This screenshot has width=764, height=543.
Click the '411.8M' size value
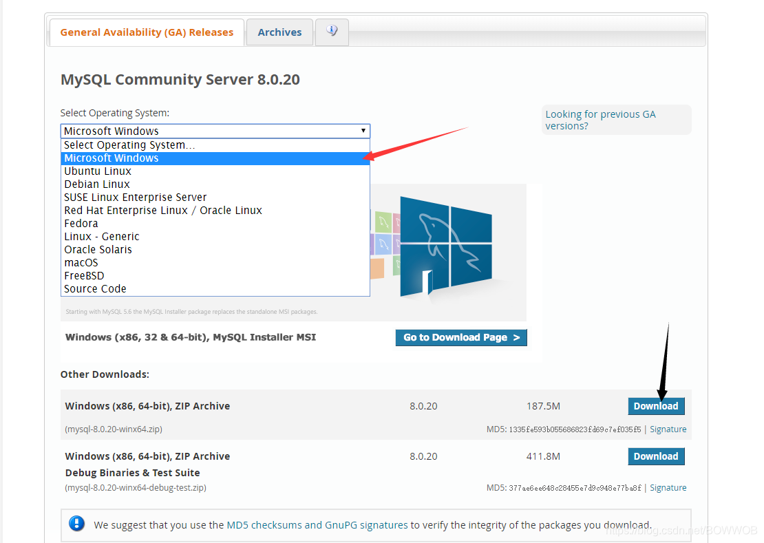(x=543, y=456)
